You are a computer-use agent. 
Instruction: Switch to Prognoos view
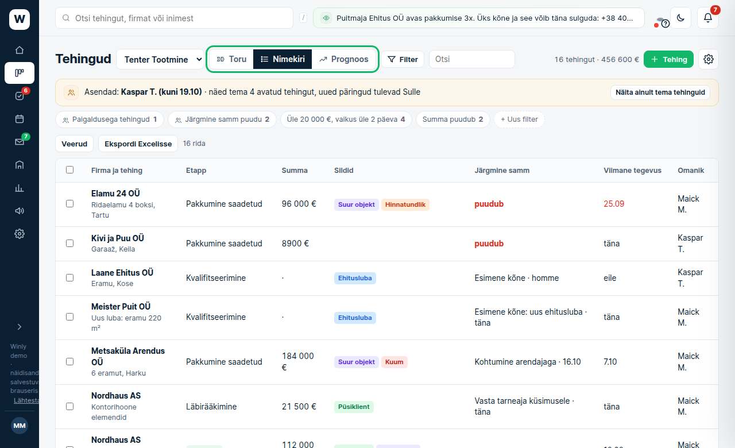coord(344,59)
